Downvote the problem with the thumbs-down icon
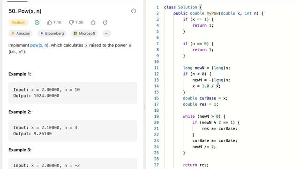 71,23
